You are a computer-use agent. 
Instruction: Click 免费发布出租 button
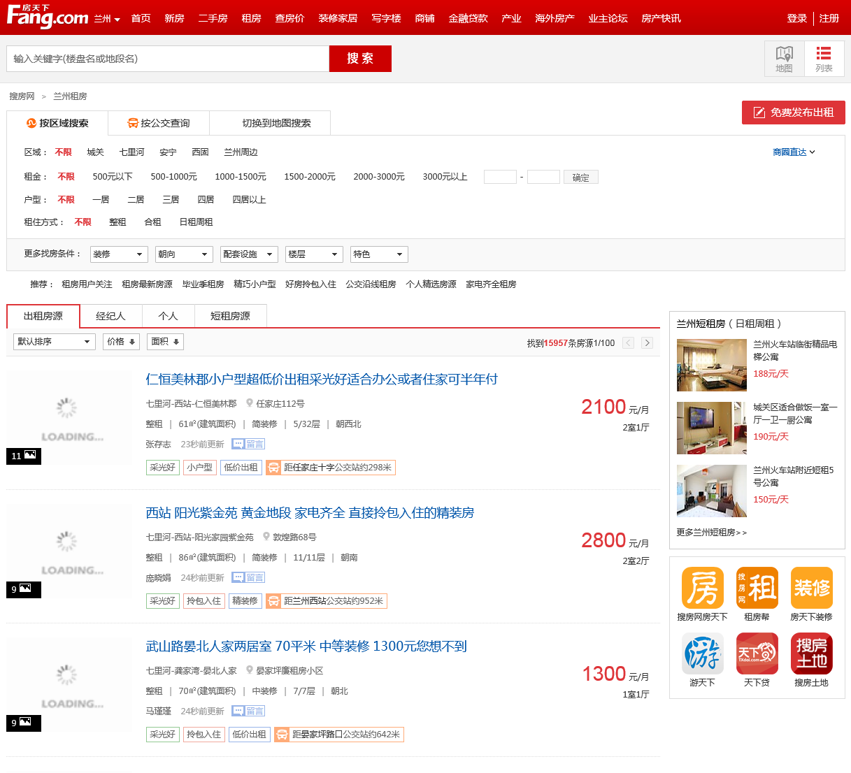click(794, 113)
